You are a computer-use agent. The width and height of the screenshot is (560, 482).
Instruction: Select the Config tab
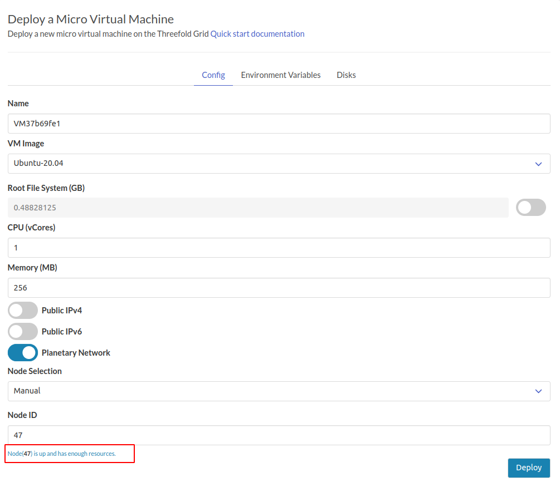213,75
